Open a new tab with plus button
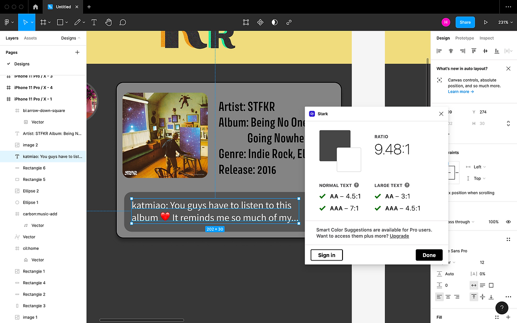Image resolution: width=517 pixels, height=323 pixels. point(89,7)
